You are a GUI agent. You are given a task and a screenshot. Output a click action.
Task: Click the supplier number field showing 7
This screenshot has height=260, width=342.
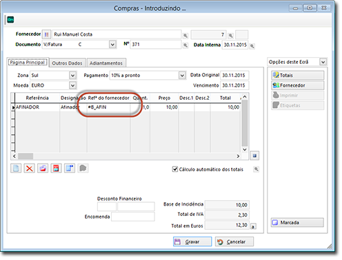coord(208,34)
